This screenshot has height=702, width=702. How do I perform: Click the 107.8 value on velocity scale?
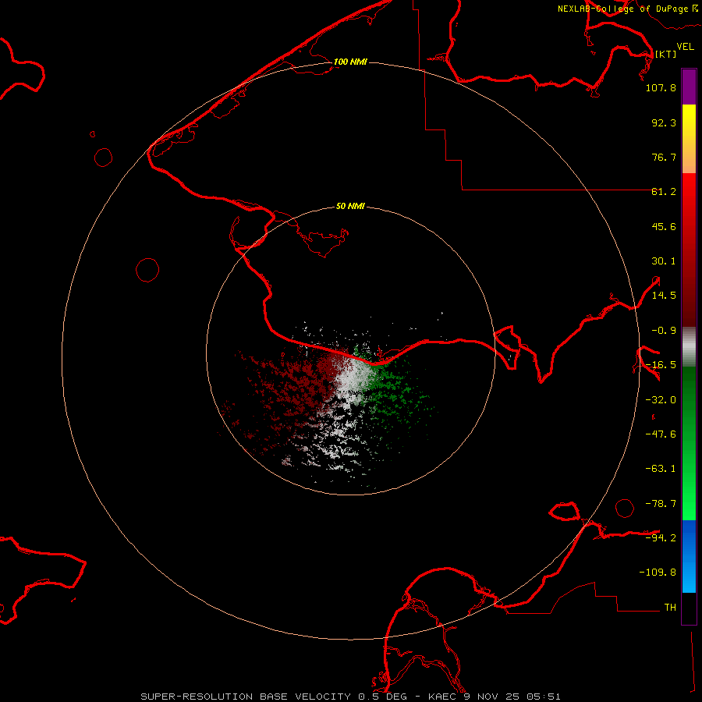pos(661,87)
